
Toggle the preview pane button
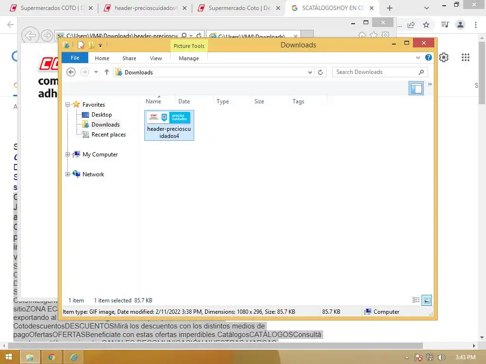point(416,88)
